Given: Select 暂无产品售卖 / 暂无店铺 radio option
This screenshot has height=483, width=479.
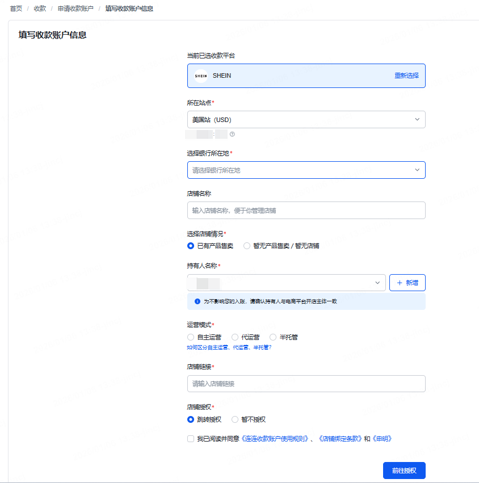Looking at the screenshot, I should click(x=247, y=246).
